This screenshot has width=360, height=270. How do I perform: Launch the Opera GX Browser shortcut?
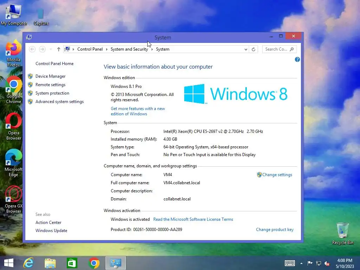[x=14, y=200]
